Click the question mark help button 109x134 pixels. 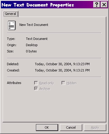coord(97,4)
